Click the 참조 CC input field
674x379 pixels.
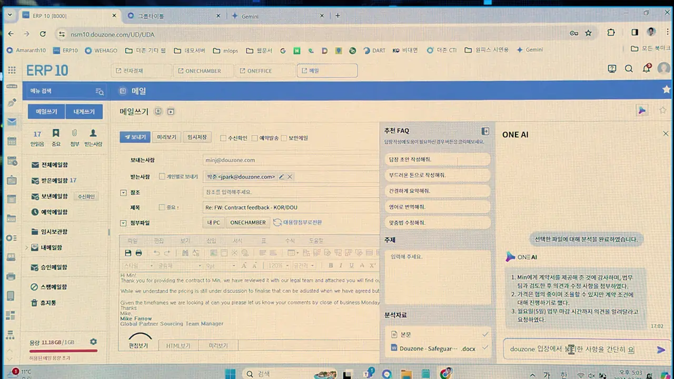click(291, 192)
